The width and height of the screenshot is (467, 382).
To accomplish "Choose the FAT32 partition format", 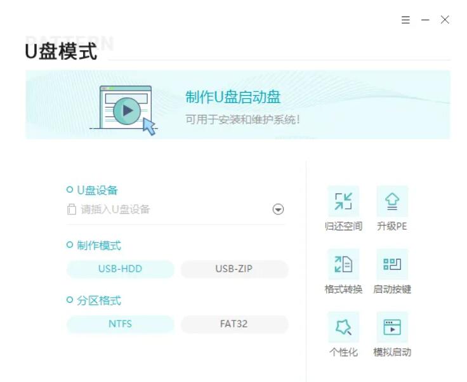I will (x=234, y=324).
